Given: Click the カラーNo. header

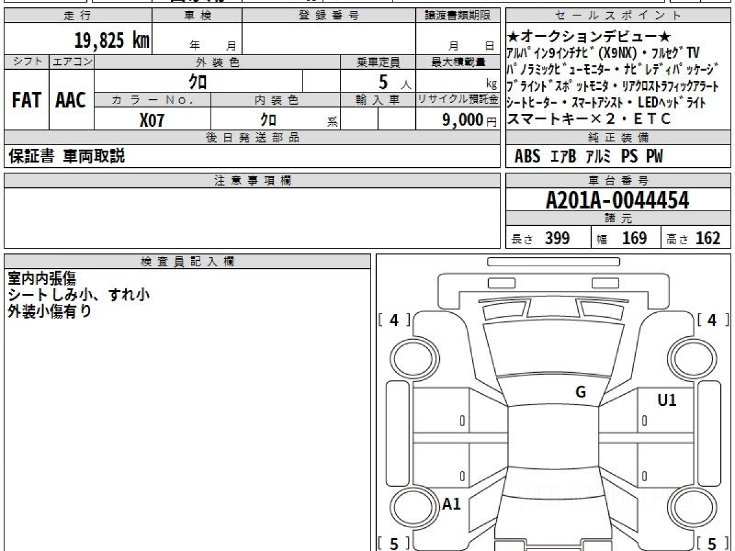Looking at the screenshot, I should pyautogui.click(x=153, y=100).
